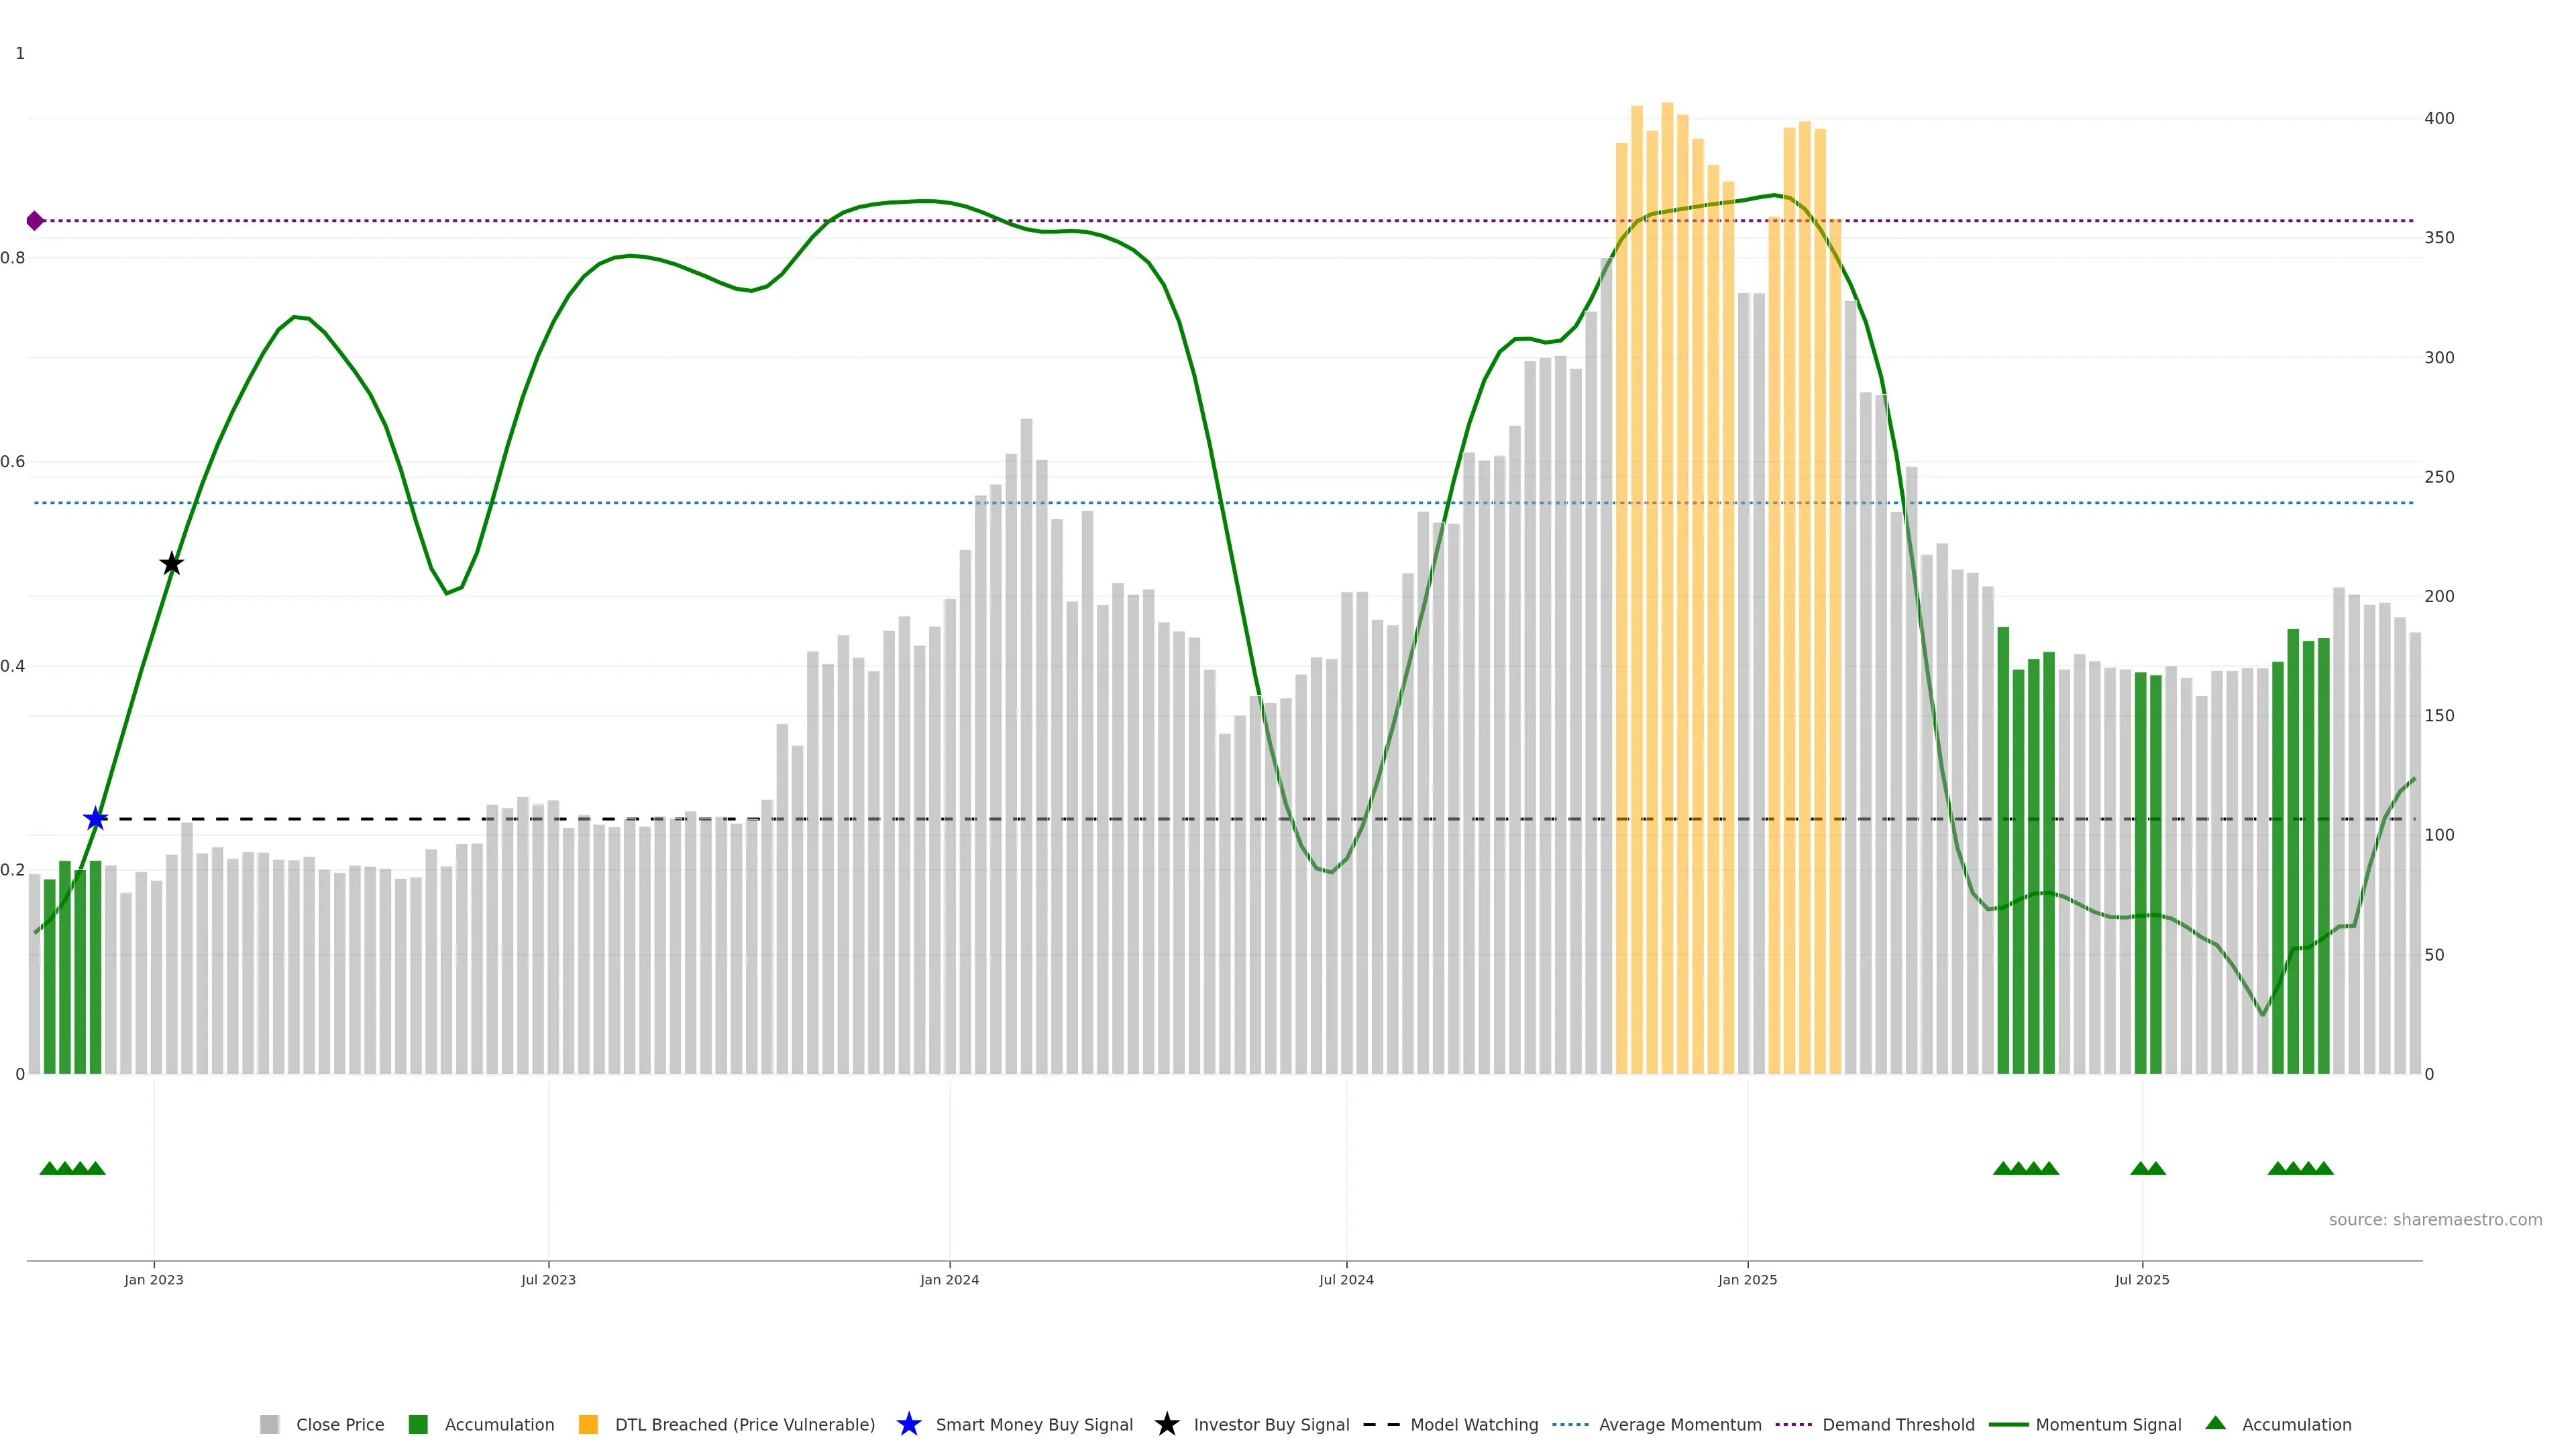The height and width of the screenshot is (1448, 2576).
Task: Click Investor Buy Signal legend star icon
Action: 1167,1424
